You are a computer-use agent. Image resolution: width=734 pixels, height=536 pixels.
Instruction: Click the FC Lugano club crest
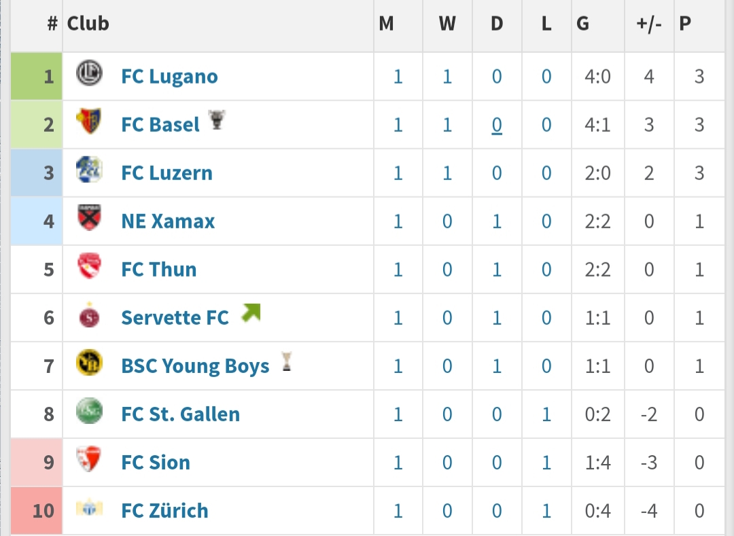click(x=89, y=73)
